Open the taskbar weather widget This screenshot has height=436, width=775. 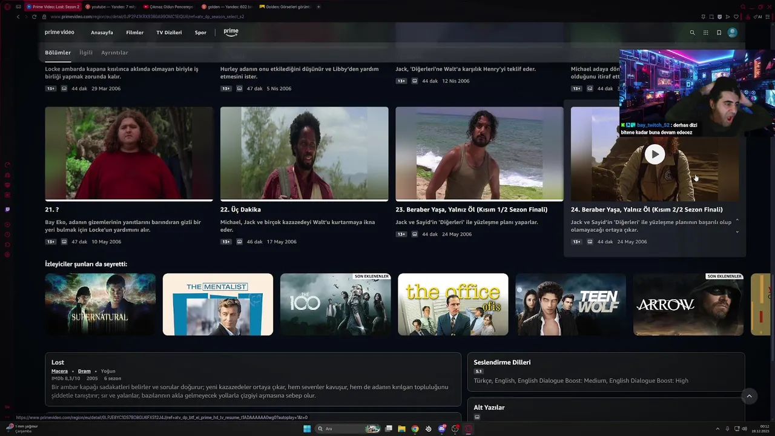tap(21, 429)
